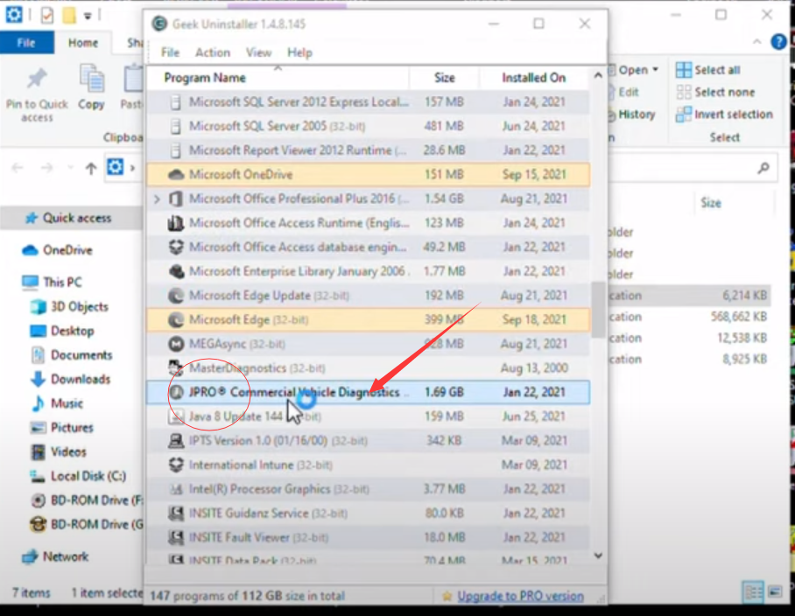The height and width of the screenshot is (616, 795).
Task: Click the program list vertical scrollbar thumb
Action: tap(598, 310)
